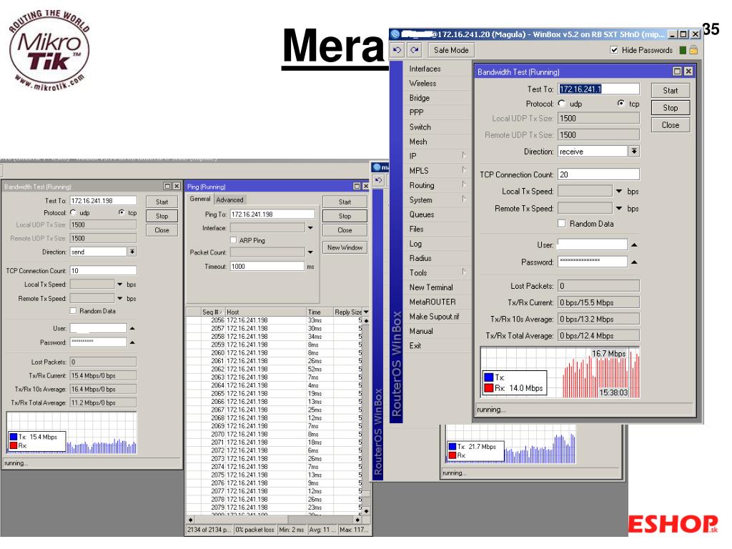Click Timeout field showing 1000
This screenshot has height=549, width=732.
click(267, 266)
